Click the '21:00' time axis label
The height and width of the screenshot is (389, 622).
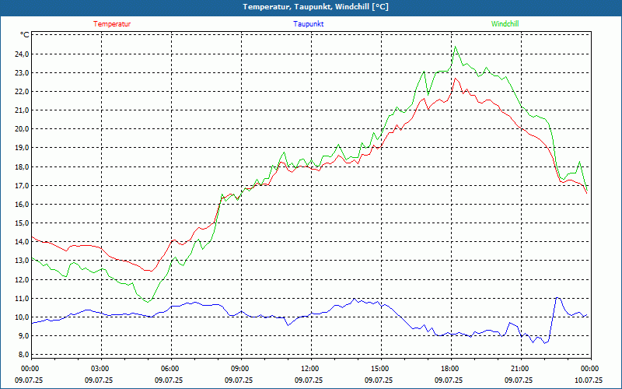point(521,368)
